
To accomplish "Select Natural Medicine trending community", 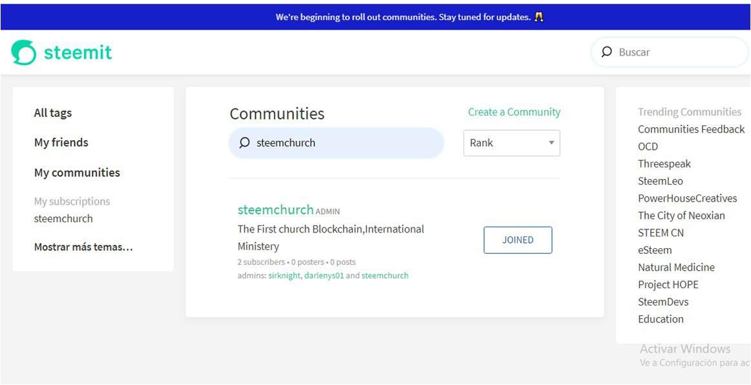I will point(676,267).
